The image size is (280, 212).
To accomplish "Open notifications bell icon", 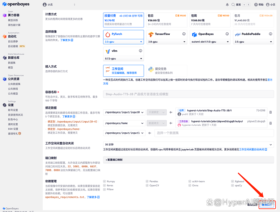I will tap(227, 5).
